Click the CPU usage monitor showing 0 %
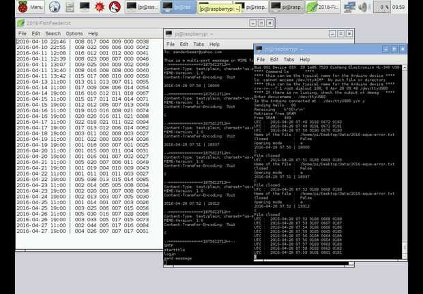Image resolution: width=423 pixels, height=294 pixels. coord(381,7)
